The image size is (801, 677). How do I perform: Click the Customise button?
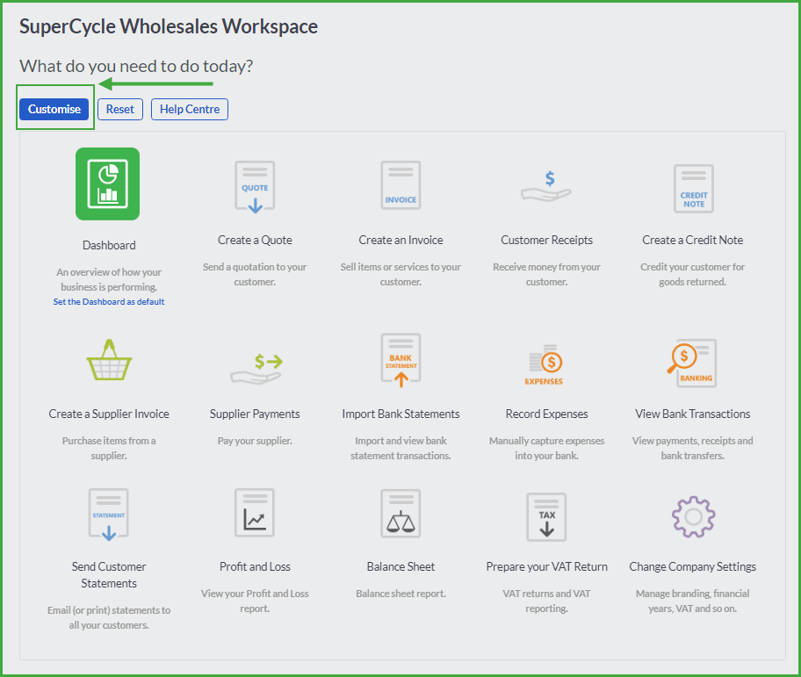pos(54,109)
